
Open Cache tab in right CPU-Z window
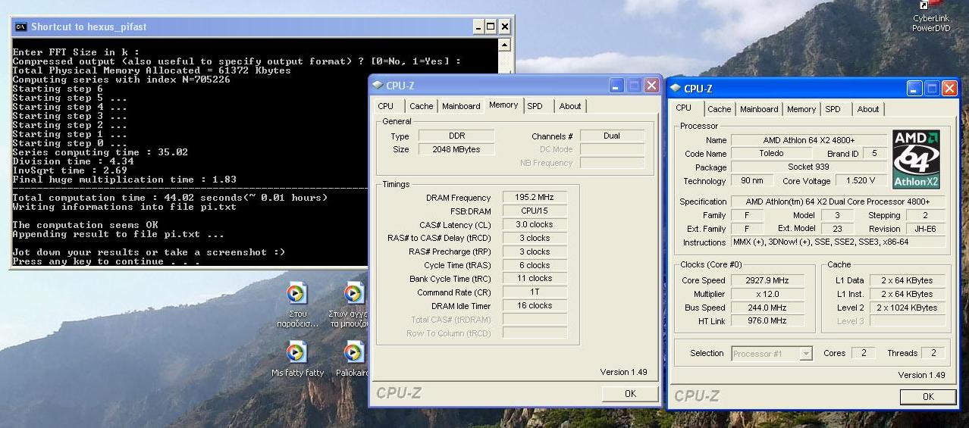click(x=720, y=109)
